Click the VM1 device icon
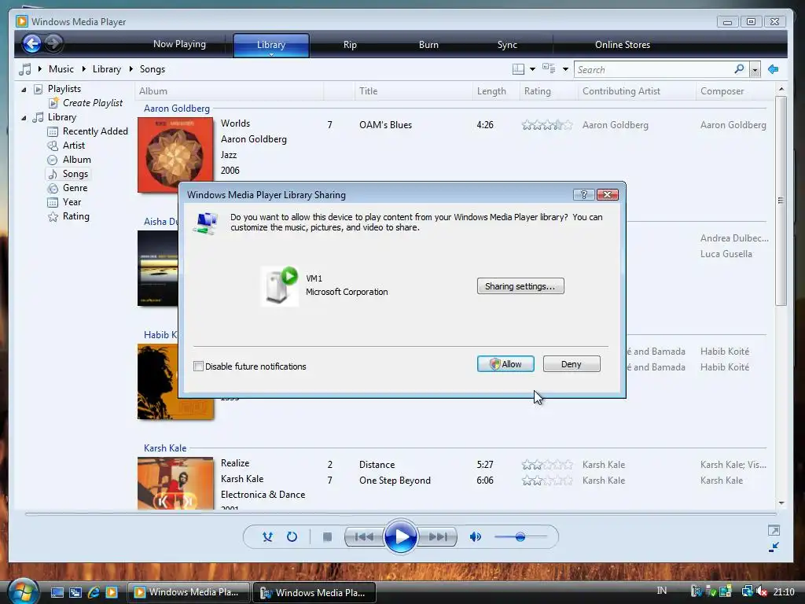The width and height of the screenshot is (805, 604). click(281, 286)
